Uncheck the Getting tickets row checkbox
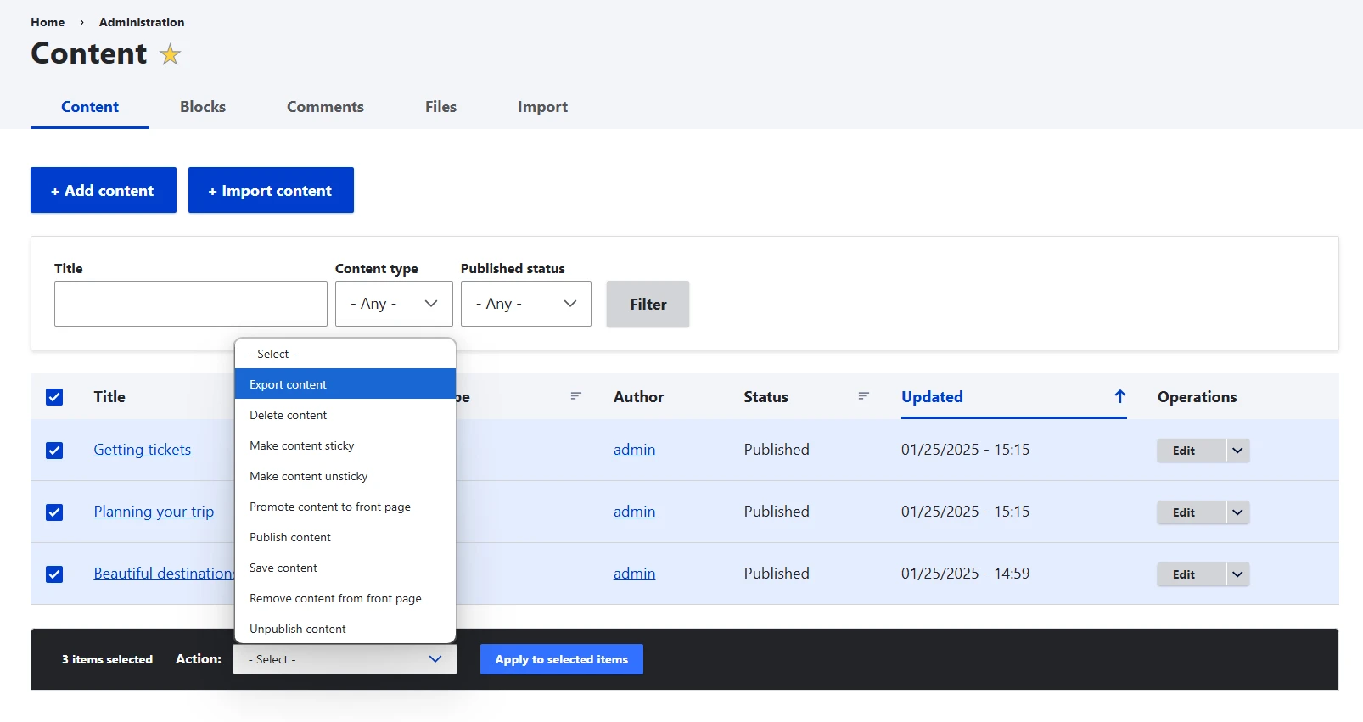Screen dimensions: 1363x722 coord(54,451)
